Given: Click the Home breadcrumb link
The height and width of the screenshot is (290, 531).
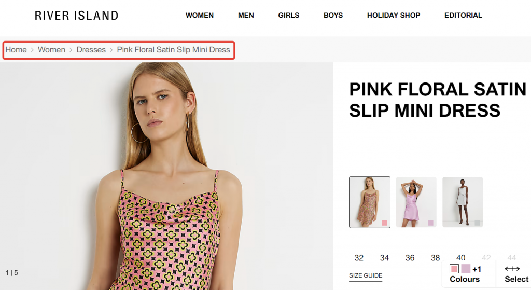Looking at the screenshot, I should (x=16, y=50).
